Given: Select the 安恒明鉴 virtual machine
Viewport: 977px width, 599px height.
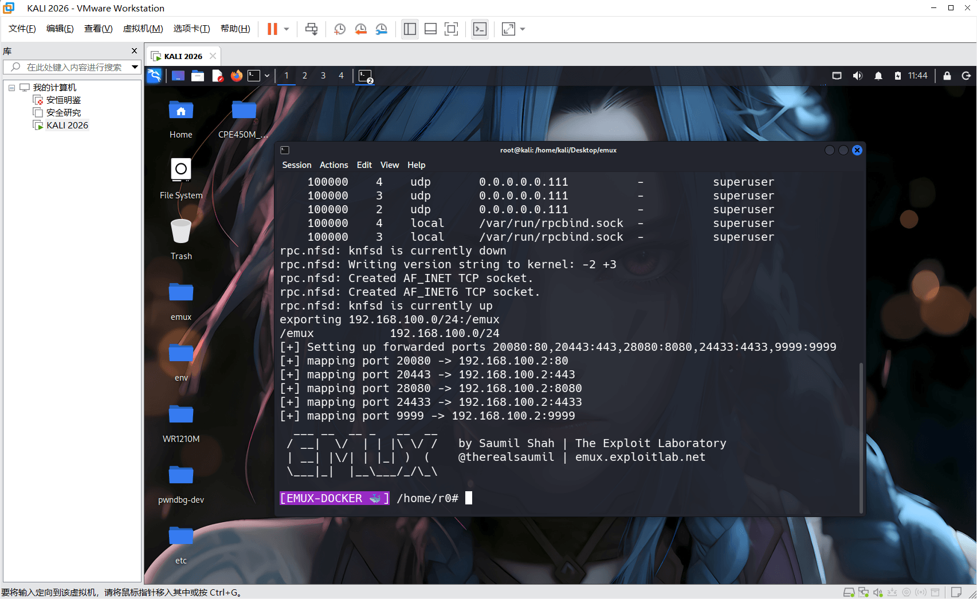Looking at the screenshot, I should 57,100.
